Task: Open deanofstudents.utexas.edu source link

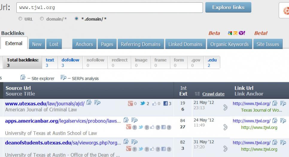Action: (63, 143)
